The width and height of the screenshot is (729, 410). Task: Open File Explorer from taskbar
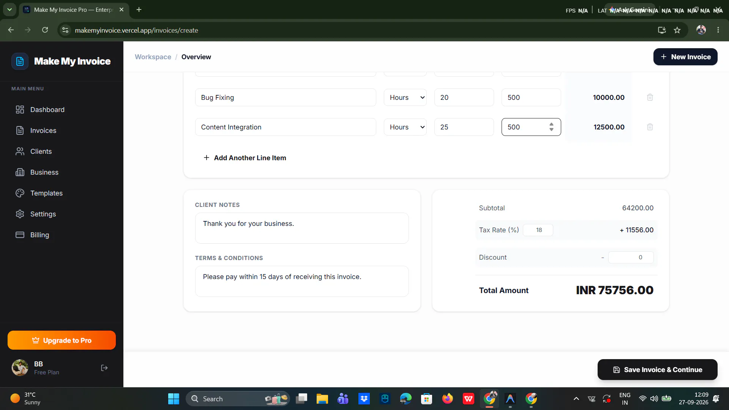pos(322,399)
